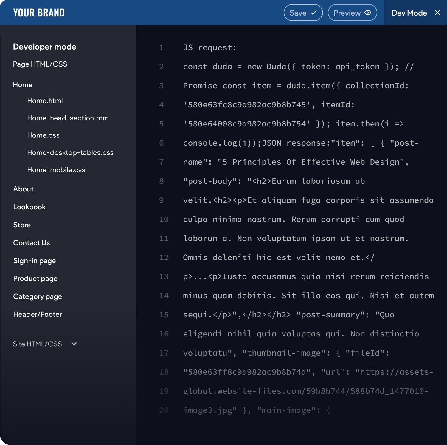This screenshot has width=447, height=445.
Task: Click line 20 with 'image3.jpg'
Action: [x=257, y=410]
